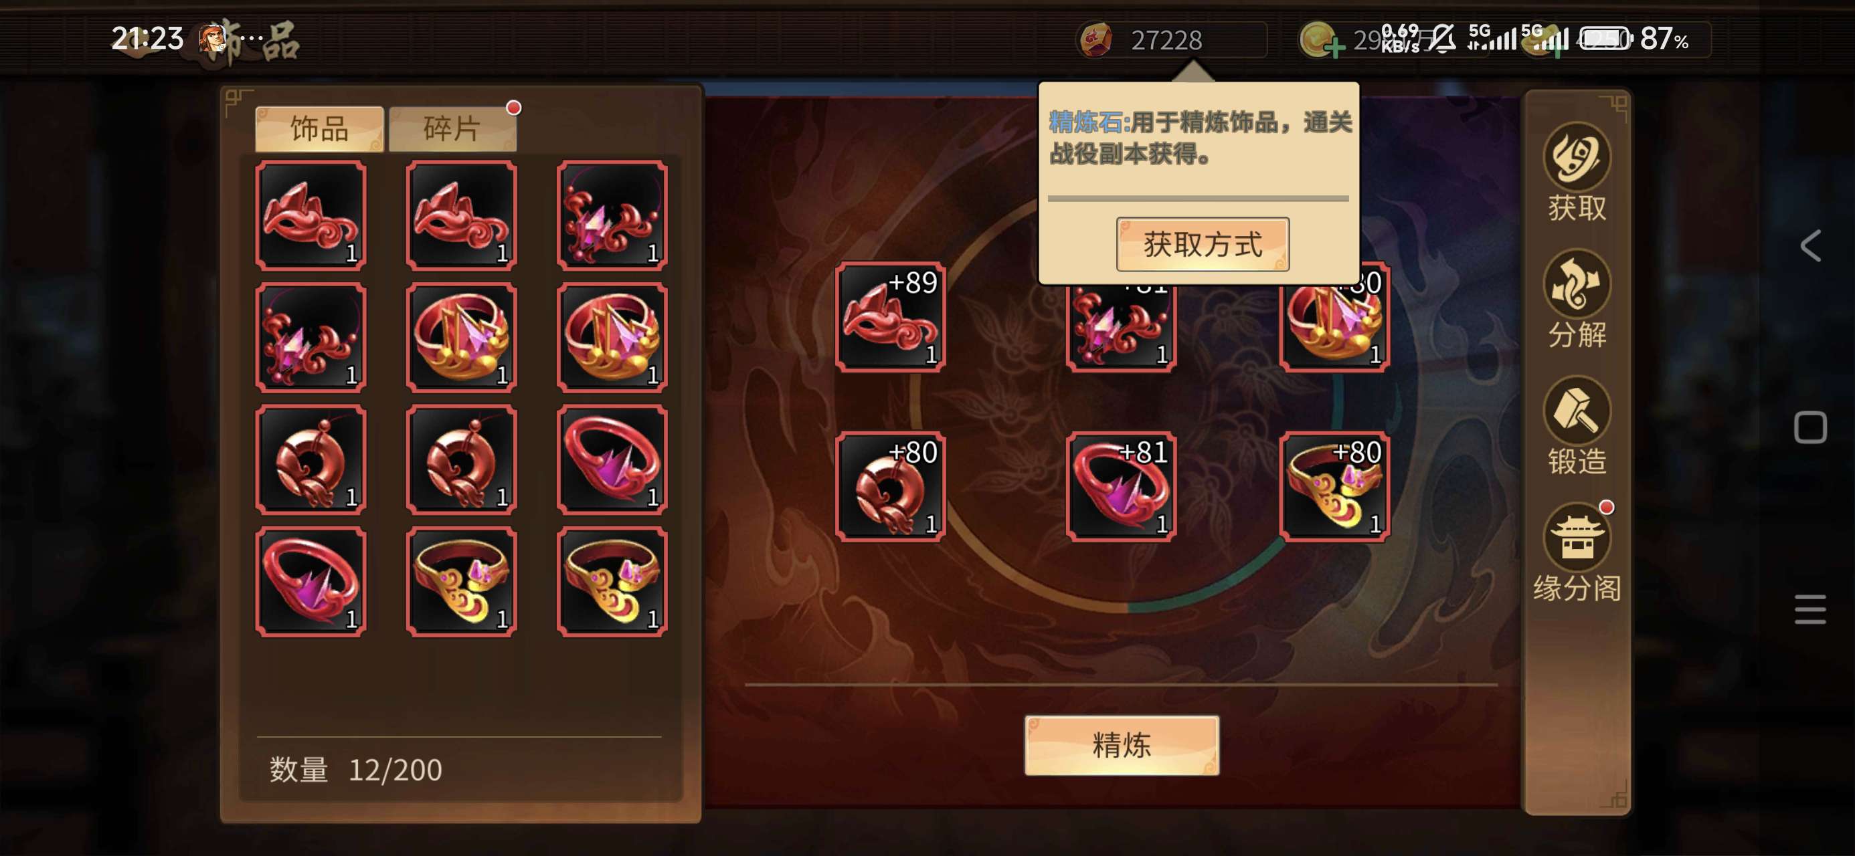Open the Android recent apps menu lines

pos(1810,609)
